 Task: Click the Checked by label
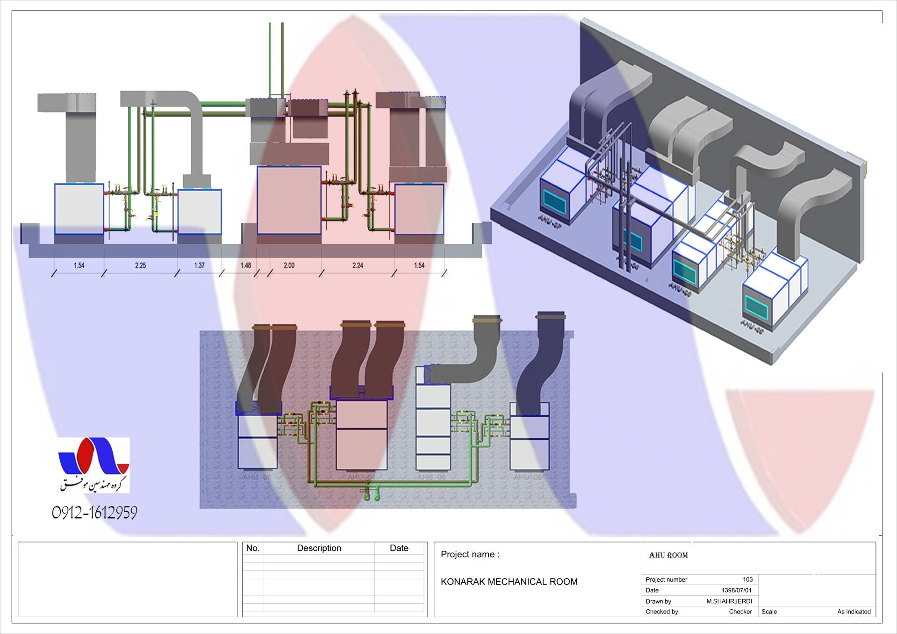point(662,612)
